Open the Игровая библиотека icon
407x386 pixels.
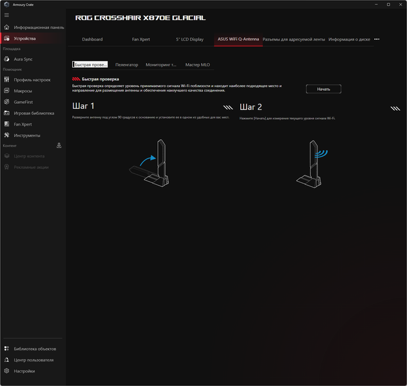point(6,113)
